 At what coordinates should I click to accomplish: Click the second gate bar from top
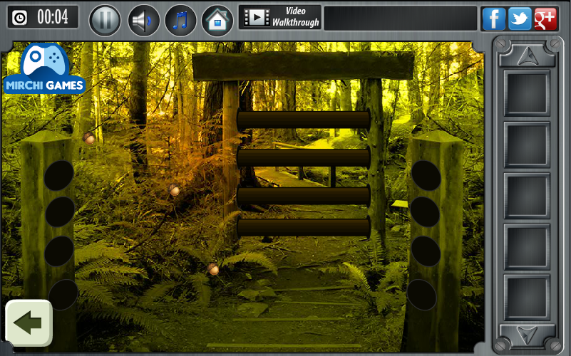pos(304,157)
